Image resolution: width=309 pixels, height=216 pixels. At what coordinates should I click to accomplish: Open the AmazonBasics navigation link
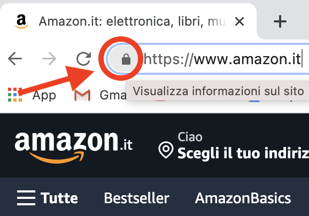point(243,198)
